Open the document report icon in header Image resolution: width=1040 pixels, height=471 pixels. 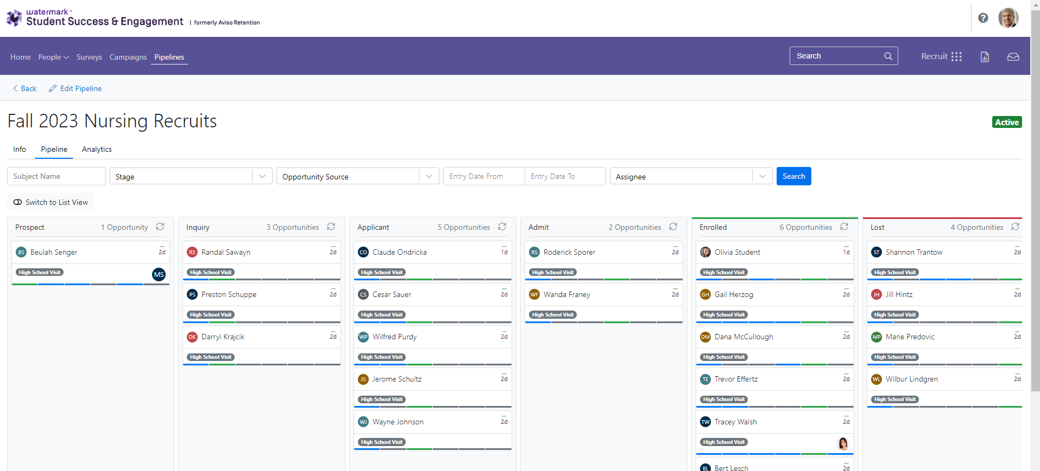click(985, 56)
